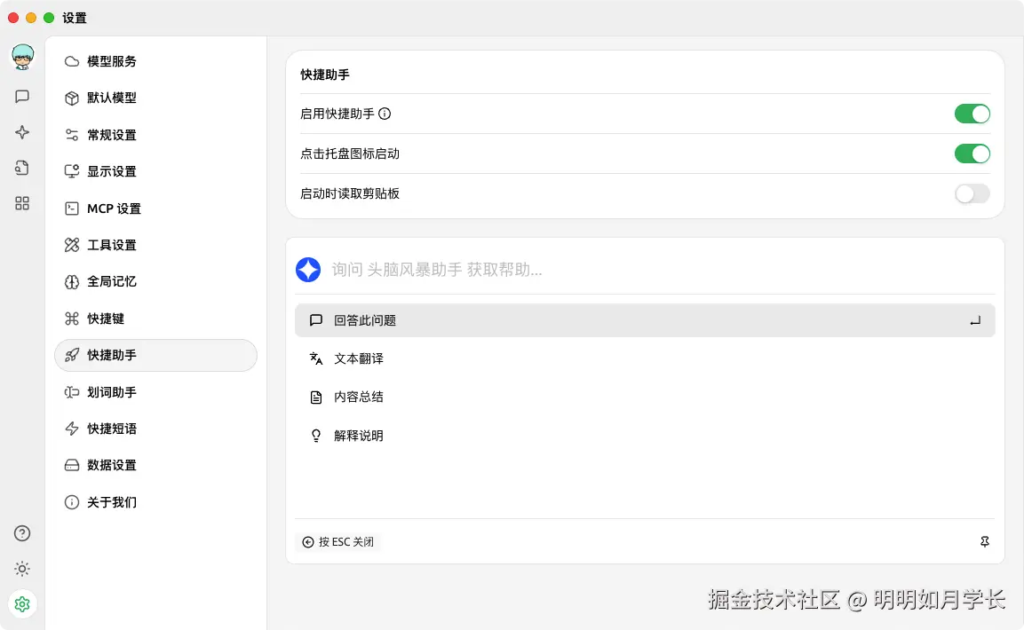This screenshot has width=1024, height=630.
Task: Open 数据设置 section
Action: pos(155,465)
